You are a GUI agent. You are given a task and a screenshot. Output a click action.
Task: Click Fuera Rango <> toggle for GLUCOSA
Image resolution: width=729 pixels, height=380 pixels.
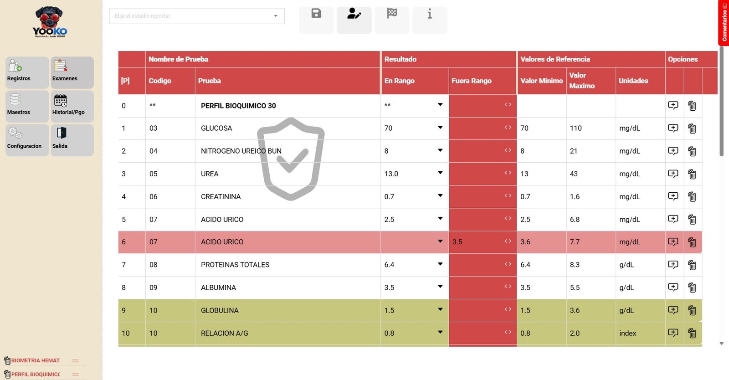tap(508, 128)
